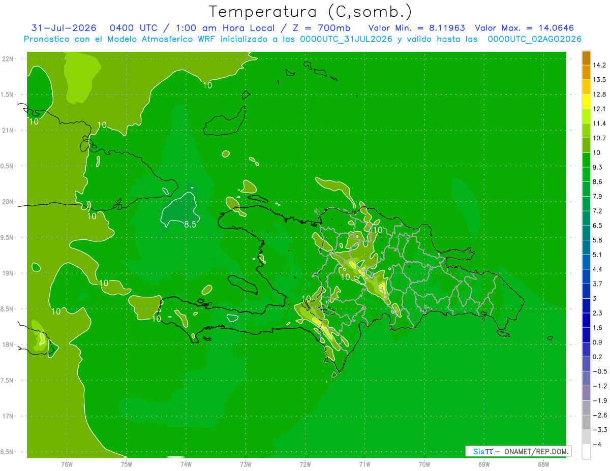Click the 73W longitude axis label
Image resolution: width=610 pixels, height=471 pixels.
pos(246,464)
